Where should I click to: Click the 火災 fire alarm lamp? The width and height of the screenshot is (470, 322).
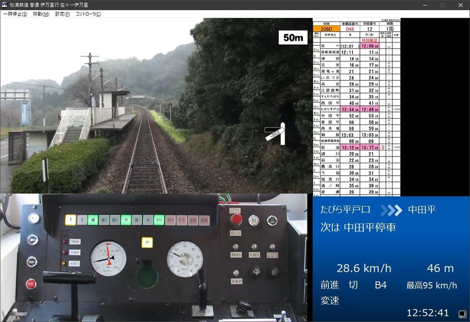click(x=193, y=219)
